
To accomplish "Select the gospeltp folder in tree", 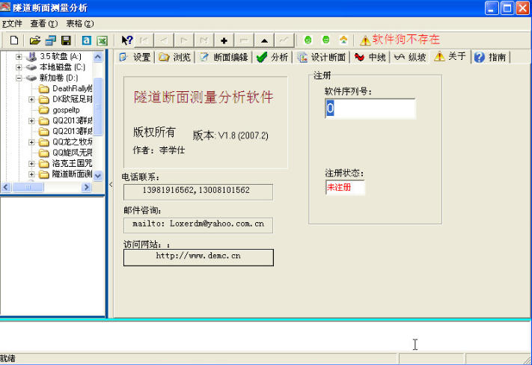I will 66,110.
